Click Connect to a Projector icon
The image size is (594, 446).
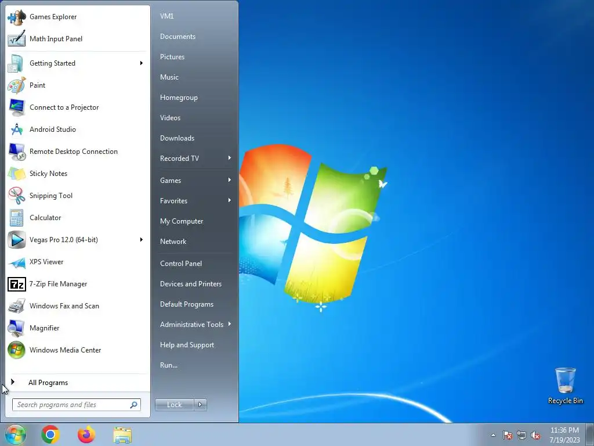click(17, 107)
